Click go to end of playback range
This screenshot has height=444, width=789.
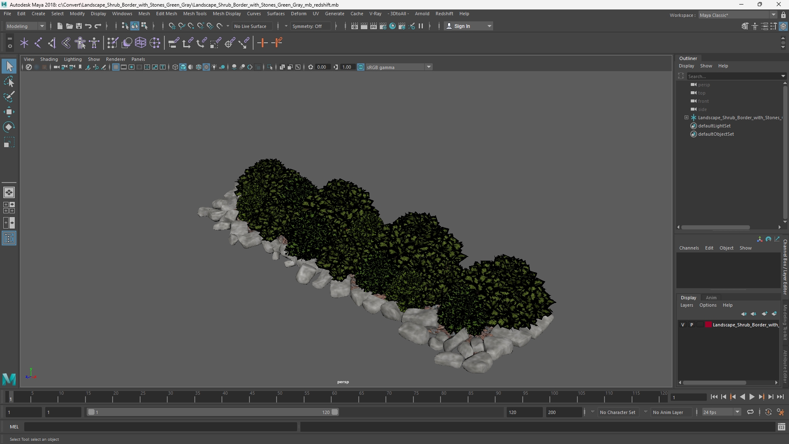[780, 397]
